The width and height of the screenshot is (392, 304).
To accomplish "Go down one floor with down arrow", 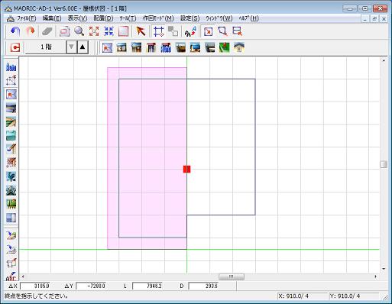I will [71, 47].
